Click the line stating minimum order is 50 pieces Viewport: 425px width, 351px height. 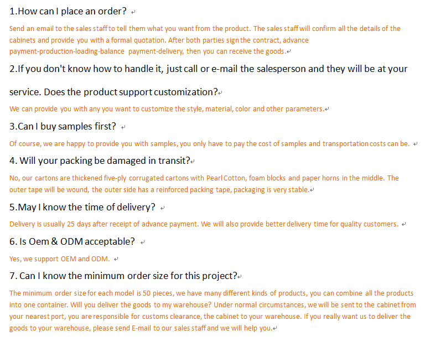[x=211, y=293]
